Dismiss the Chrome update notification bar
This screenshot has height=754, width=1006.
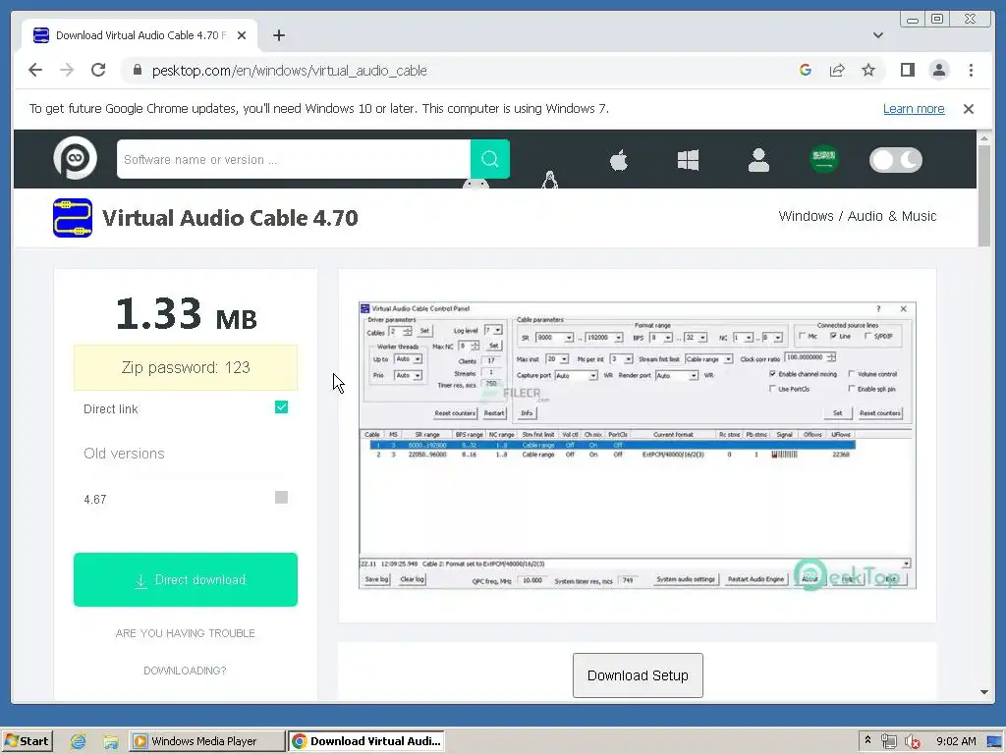(969, 109)
